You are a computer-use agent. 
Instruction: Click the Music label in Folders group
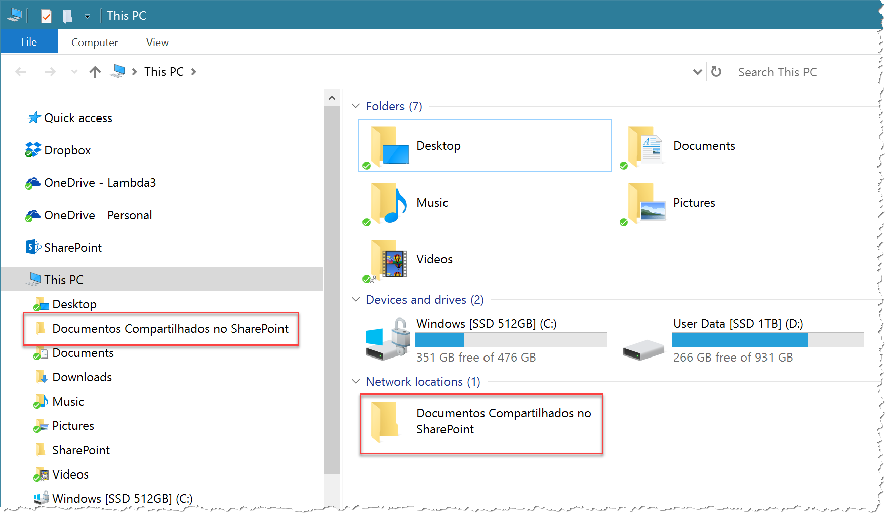pyautogui.click(x=432, y=203)
